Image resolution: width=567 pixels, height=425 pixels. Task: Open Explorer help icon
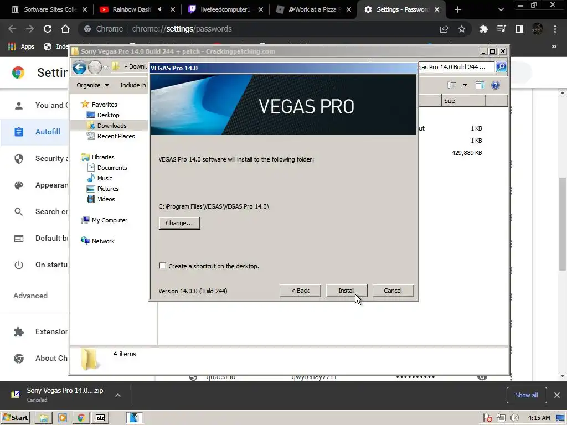496,85
